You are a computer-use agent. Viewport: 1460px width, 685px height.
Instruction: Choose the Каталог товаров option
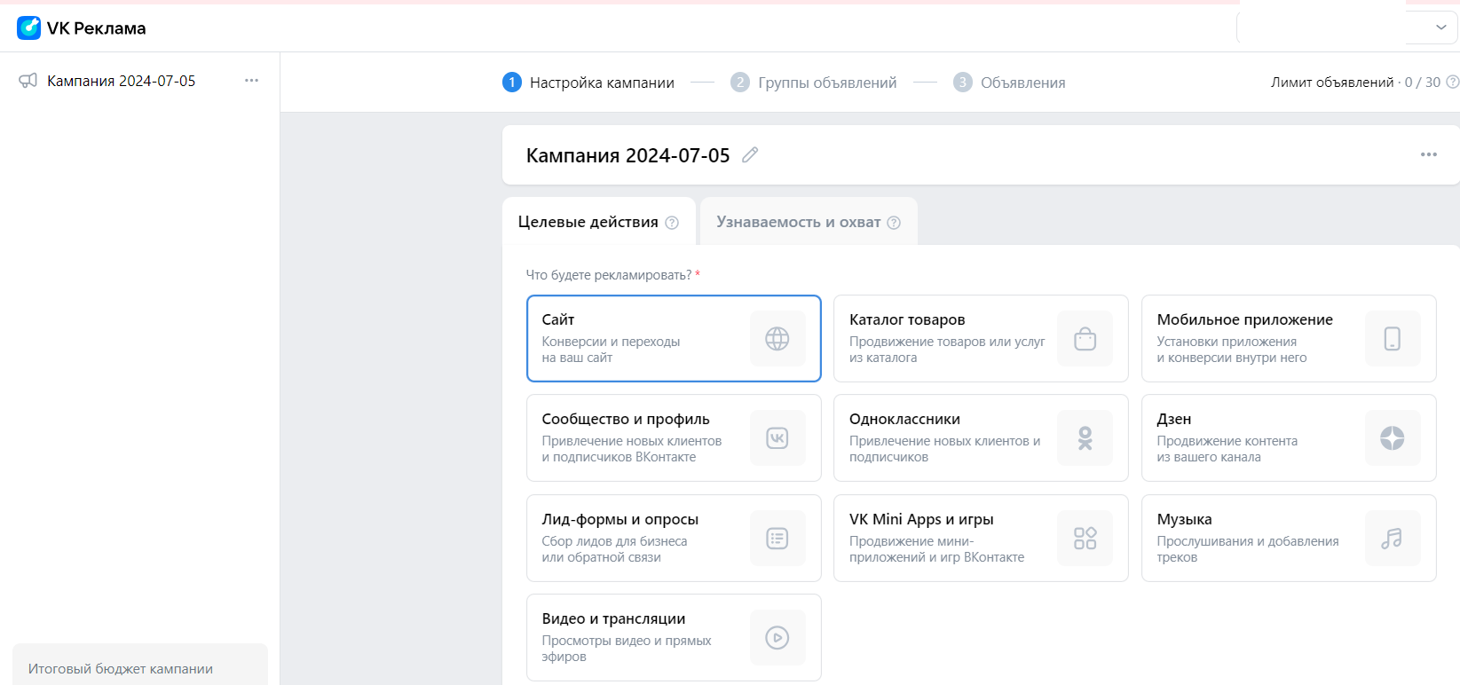coord(981,339)
